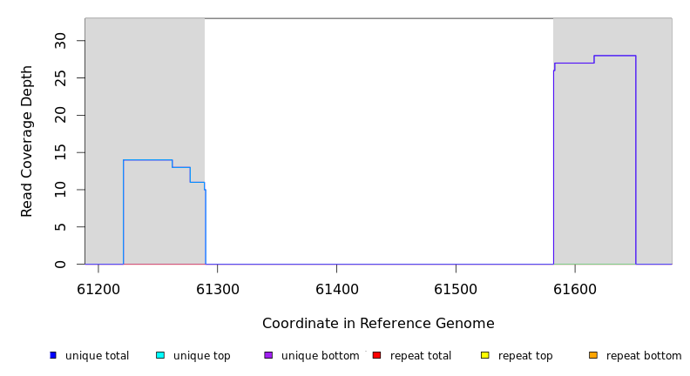Viewport: 690px width, 376px height.
Task: Click the x-axis tick label 61400
Action: (337, 289)
